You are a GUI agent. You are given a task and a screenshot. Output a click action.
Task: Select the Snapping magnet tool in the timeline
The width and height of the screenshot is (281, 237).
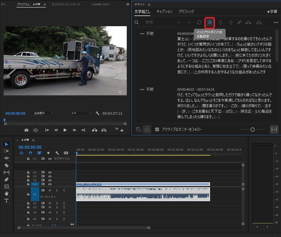pos(30,153)
